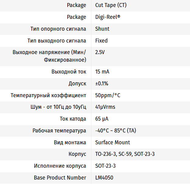Click the "Digi-Reel®" package value
This screenshot has width=190, height=185.
108,17
